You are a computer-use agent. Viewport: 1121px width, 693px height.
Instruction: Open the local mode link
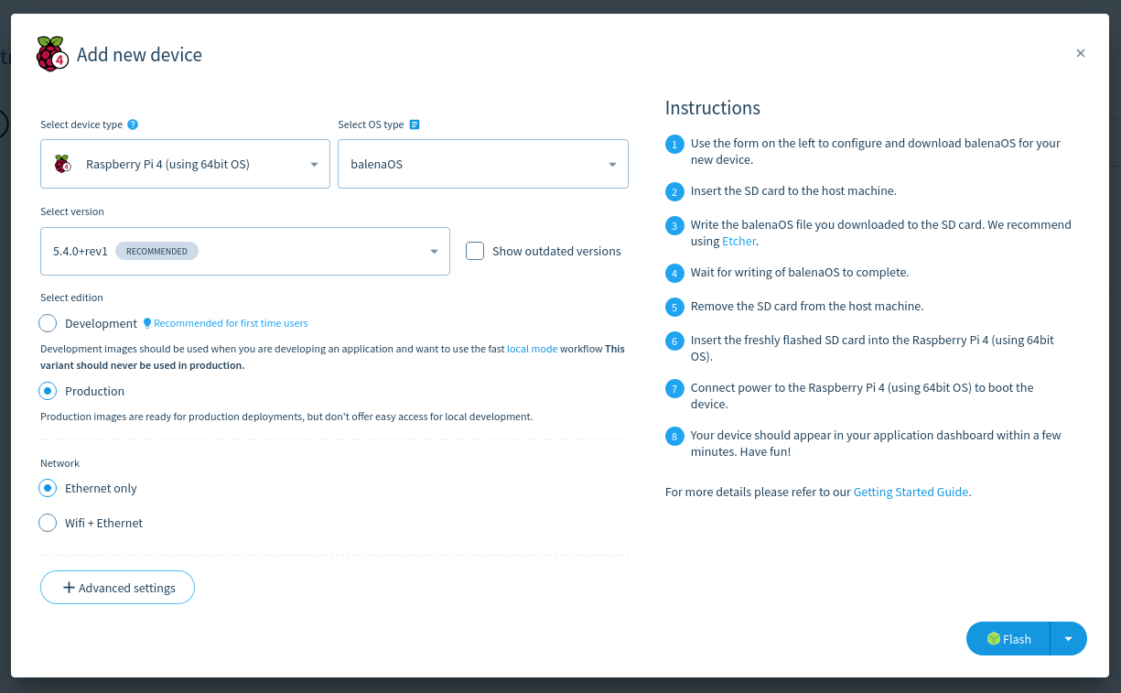pyautogui.click(x=532, y=349)
